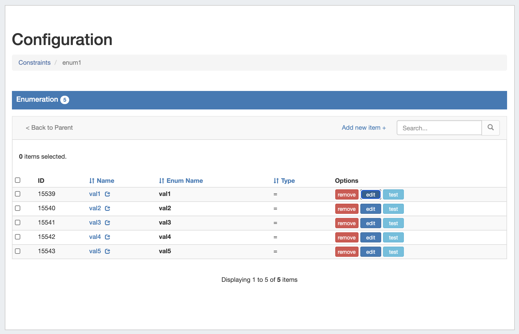The image size is (519, 334).
Task: Sort table by Enum Name column
Action: tap(181, 181)
